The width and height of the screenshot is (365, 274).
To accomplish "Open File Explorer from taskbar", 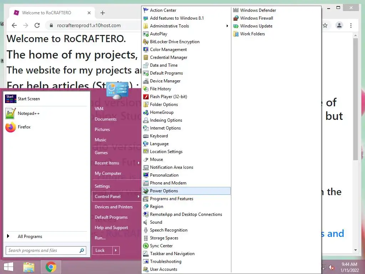I will point(29,267).
